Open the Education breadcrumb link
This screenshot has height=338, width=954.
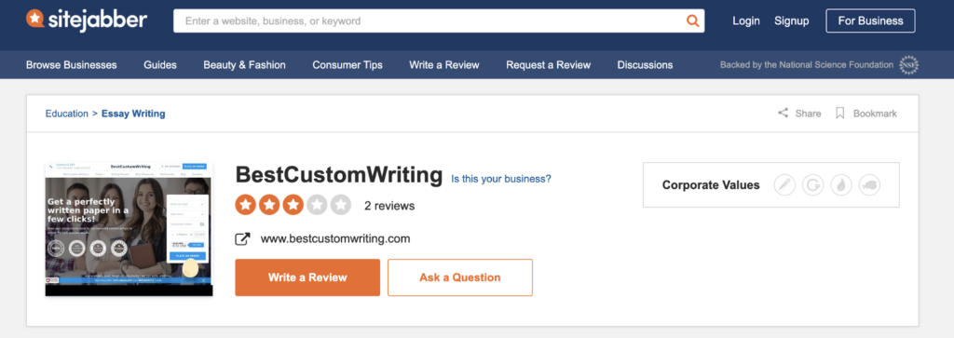(x=67, y=114)
